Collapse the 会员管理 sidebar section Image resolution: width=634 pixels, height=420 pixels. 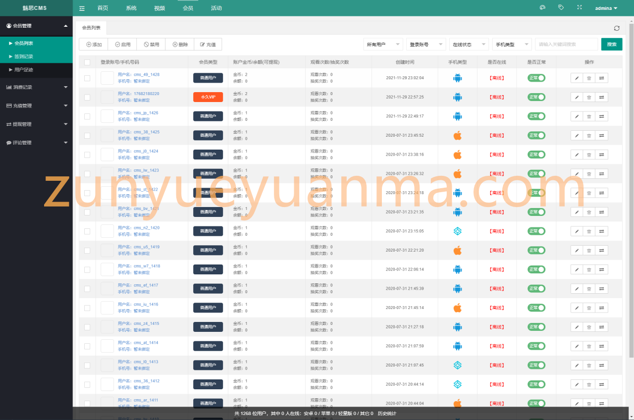36,26
